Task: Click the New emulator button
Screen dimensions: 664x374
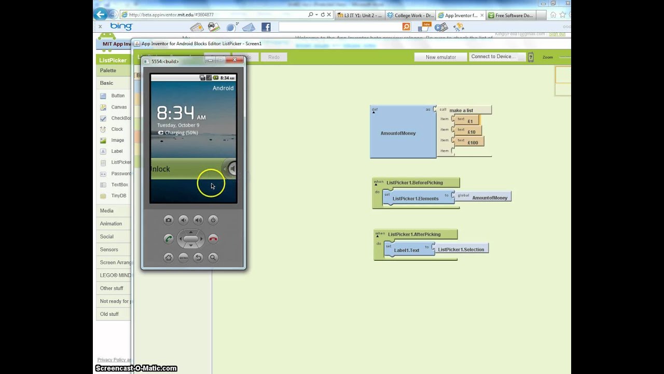Action: pyautogui.click(x=441, y=57)
